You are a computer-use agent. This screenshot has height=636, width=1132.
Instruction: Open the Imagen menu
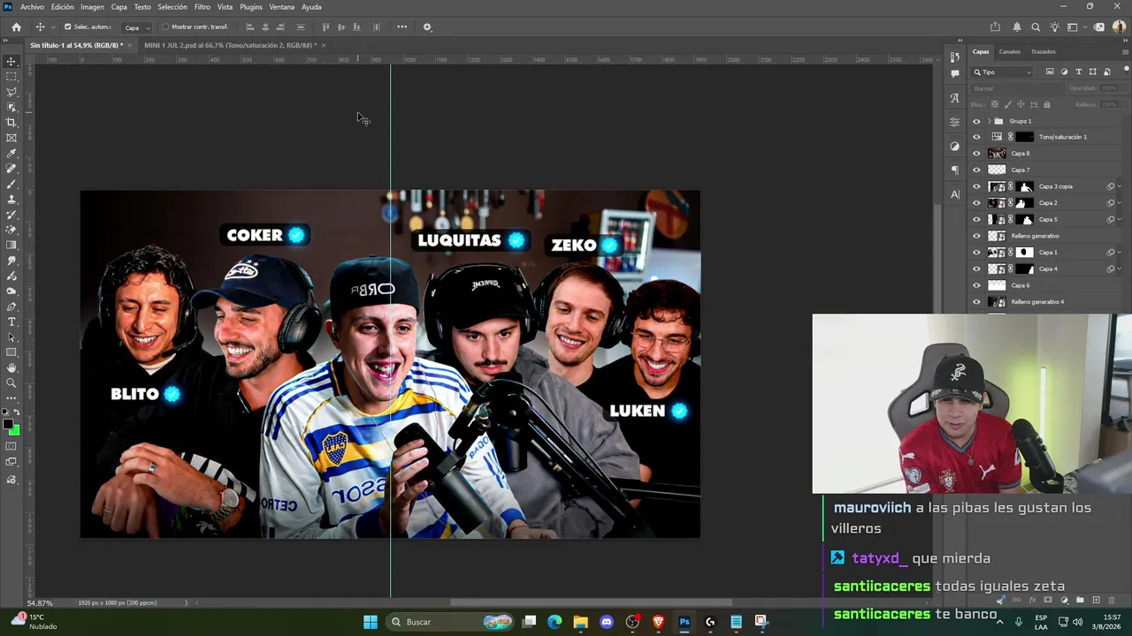92,7
